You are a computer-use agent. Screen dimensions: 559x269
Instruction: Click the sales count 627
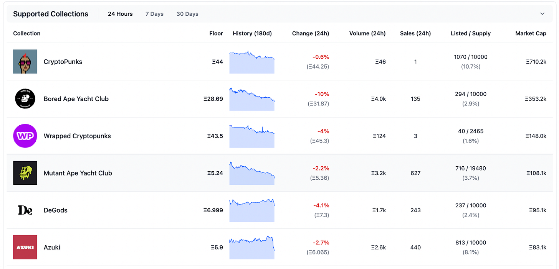tap(415, 173)
